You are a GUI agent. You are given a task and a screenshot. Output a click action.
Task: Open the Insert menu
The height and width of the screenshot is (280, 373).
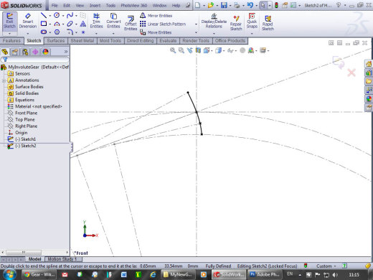click(95, 5)
